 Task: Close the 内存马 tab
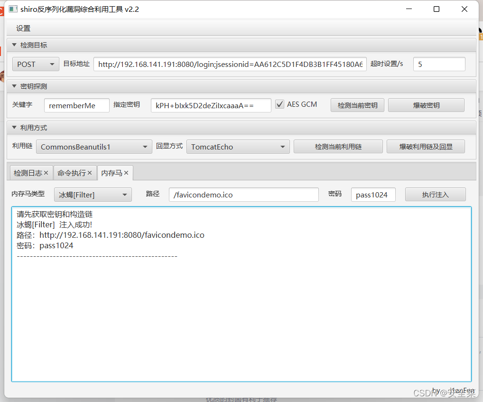(x=126, y=173)
